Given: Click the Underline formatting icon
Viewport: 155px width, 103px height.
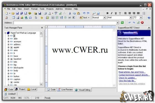Looking at the screenshot, I should (x=116, y=13).
